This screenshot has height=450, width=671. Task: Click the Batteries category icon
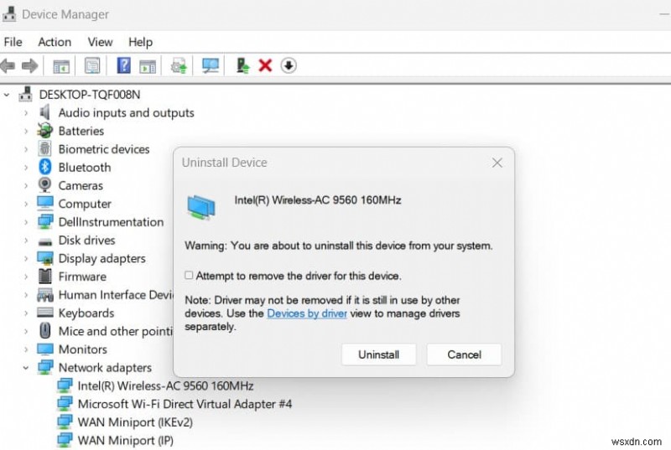pos(45,131)
